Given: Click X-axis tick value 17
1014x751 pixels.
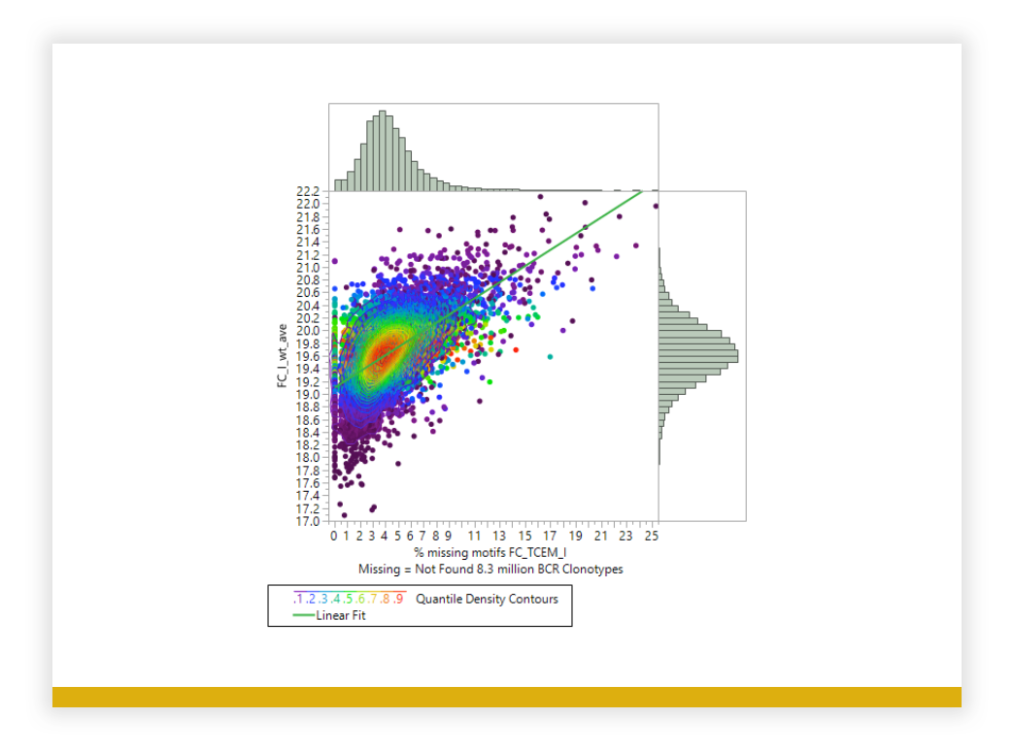Looking at the screenshot, I should click(x=550, y=536).
